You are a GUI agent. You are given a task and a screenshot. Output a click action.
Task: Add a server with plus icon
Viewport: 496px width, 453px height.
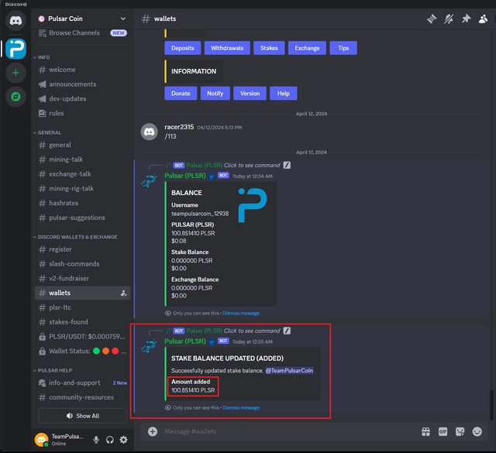pos(15,73)
